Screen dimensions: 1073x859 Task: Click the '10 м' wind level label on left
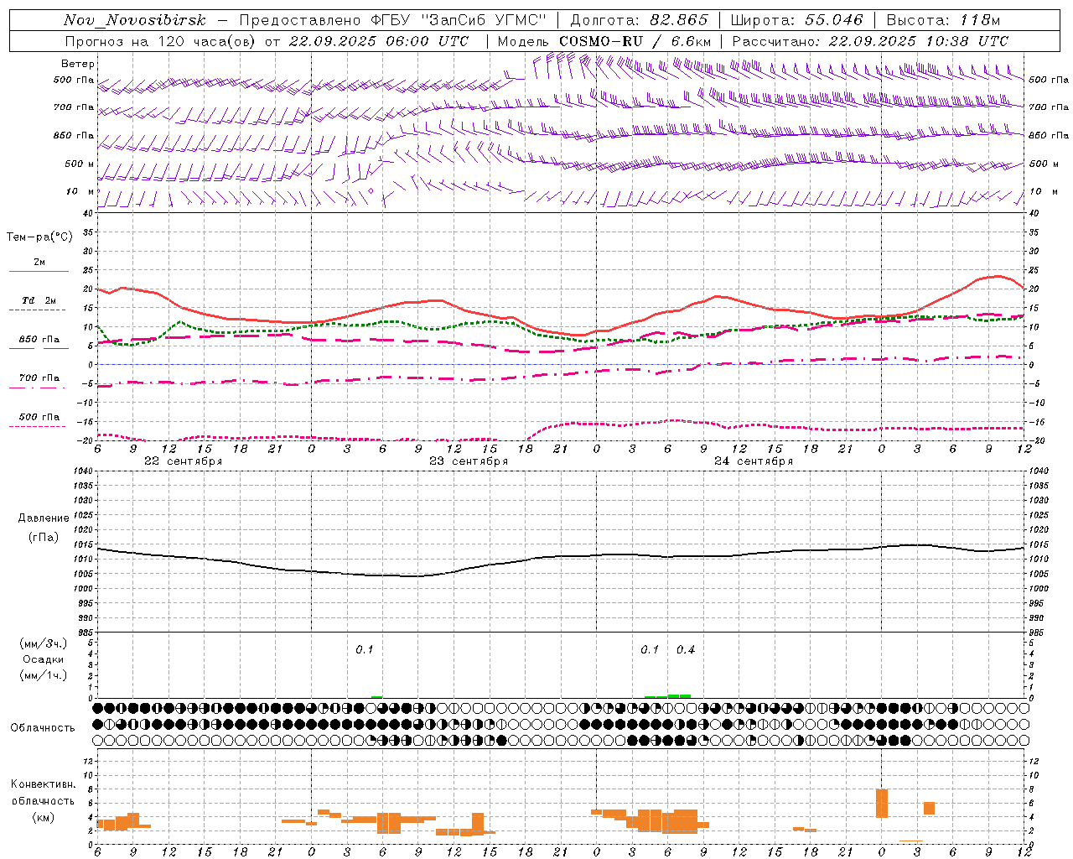(80, 191)
